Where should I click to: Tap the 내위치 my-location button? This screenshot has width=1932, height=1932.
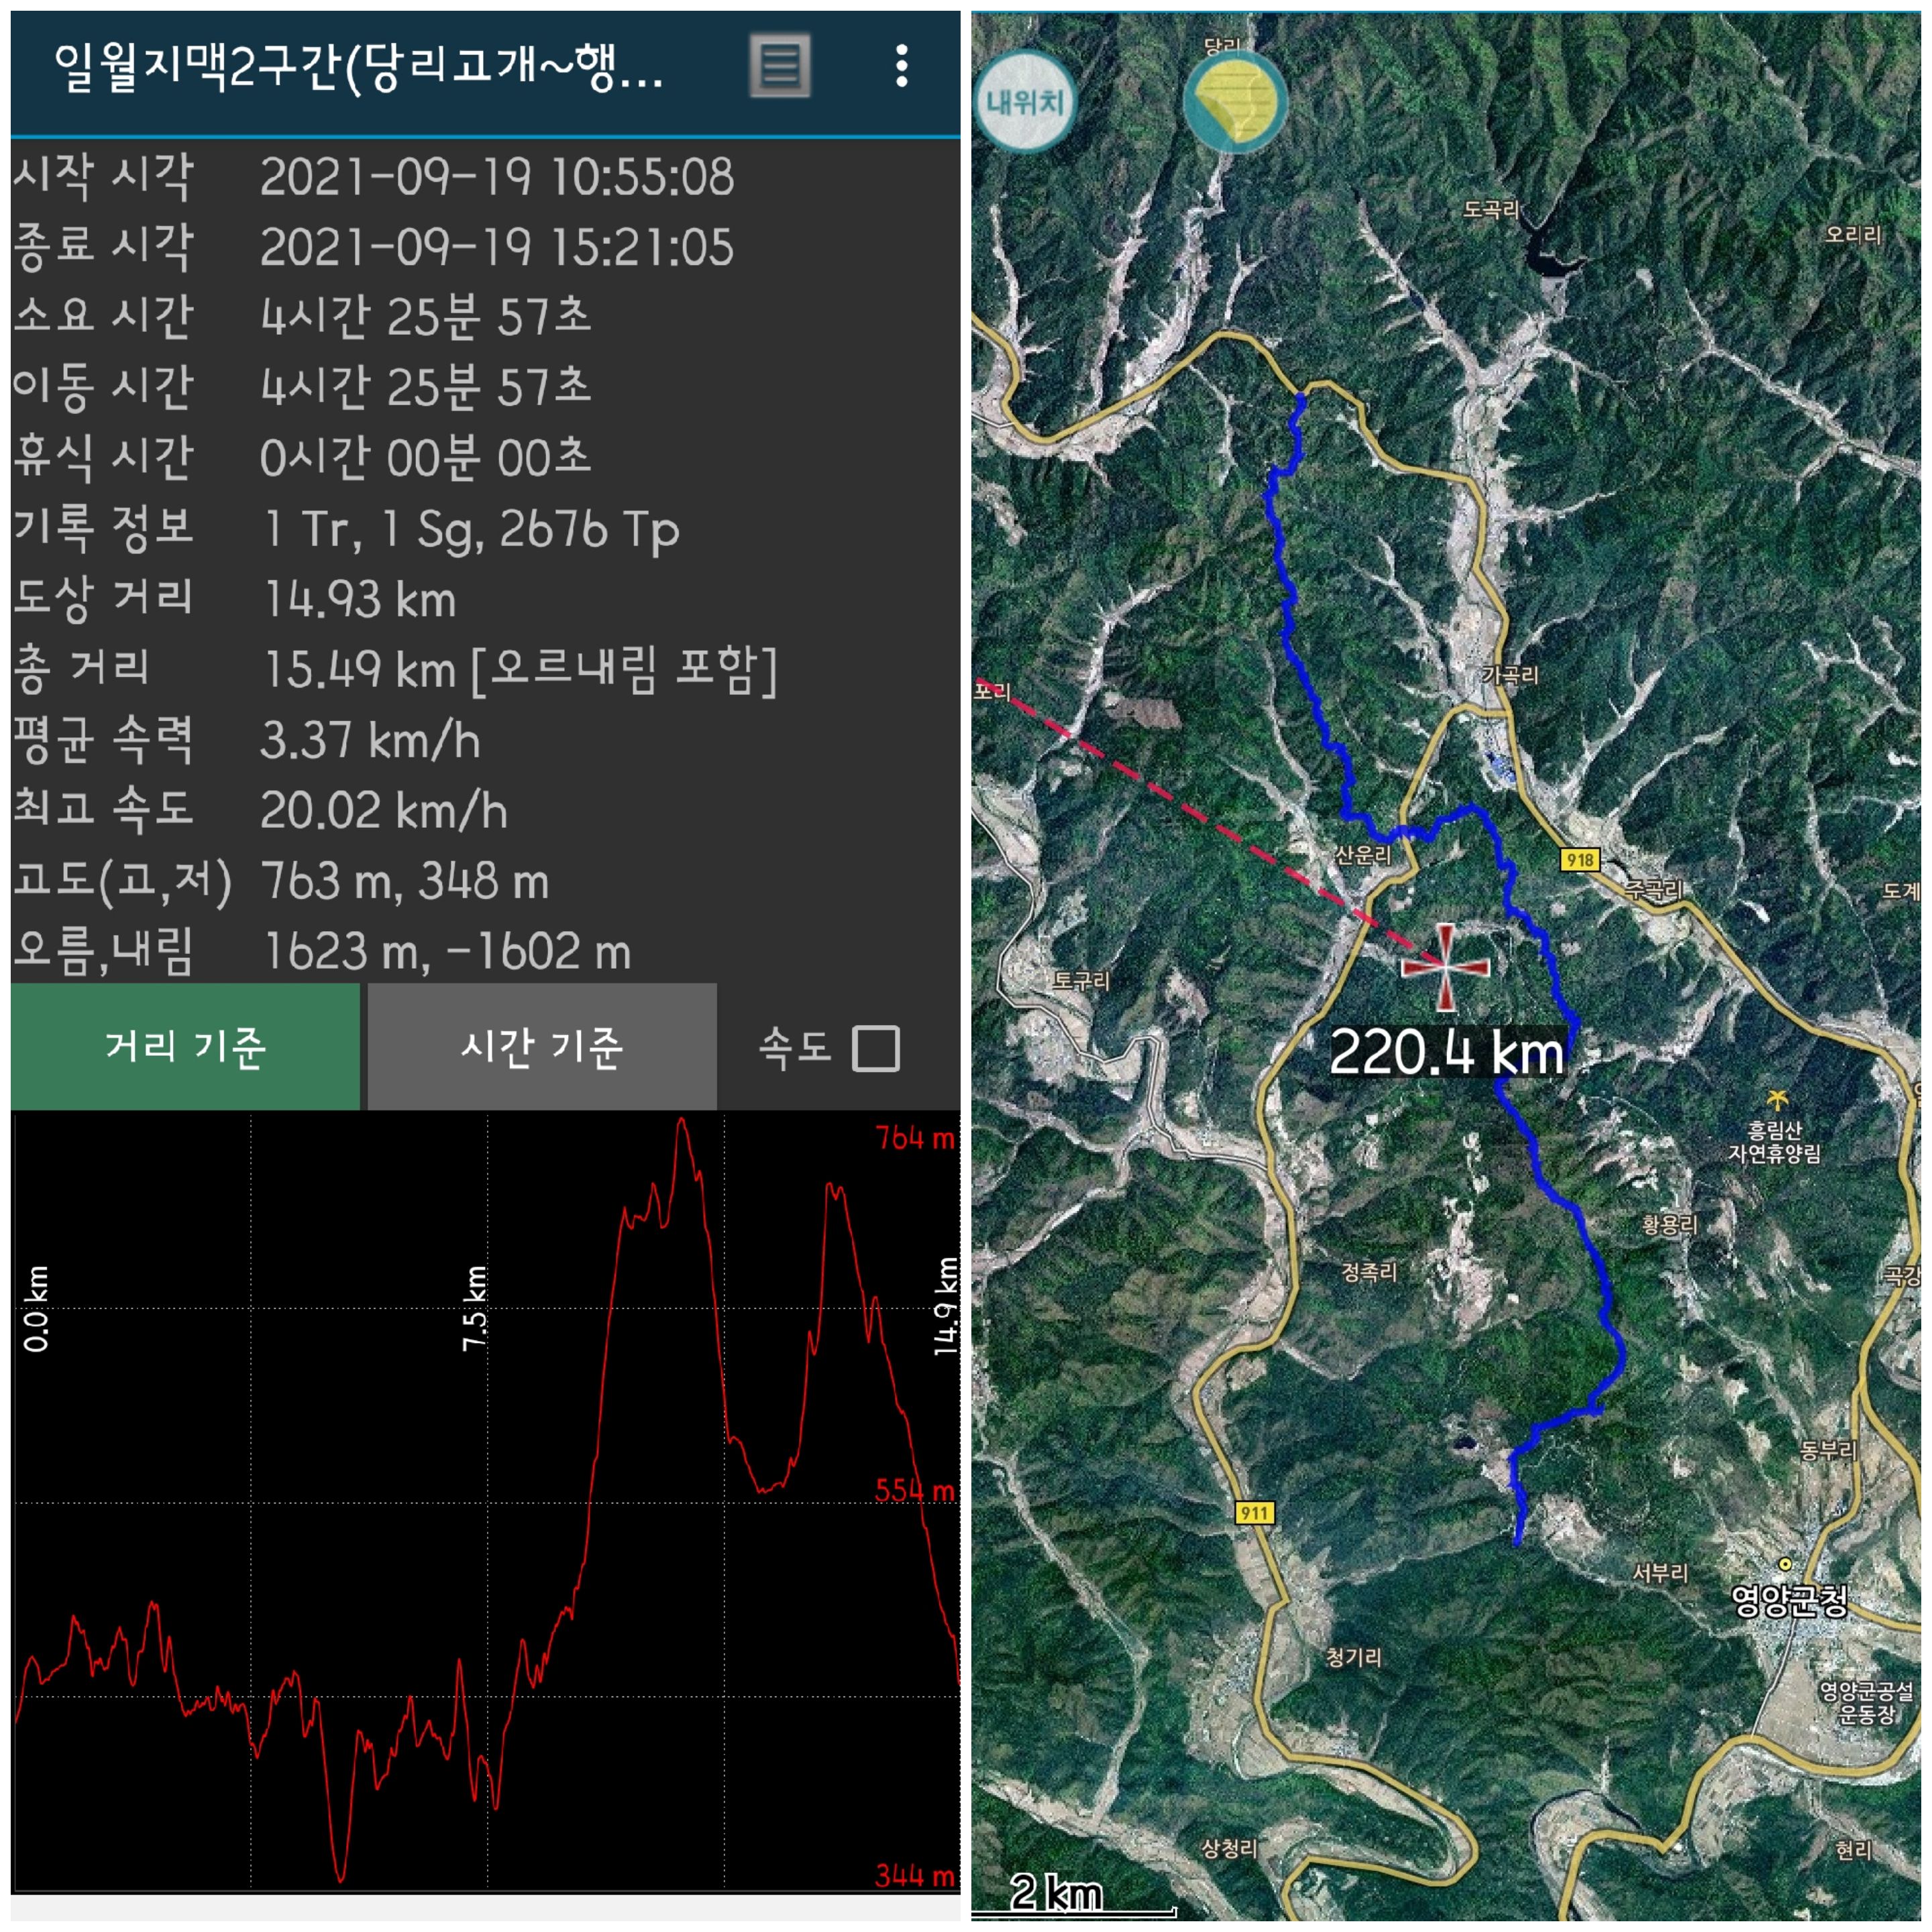coord(1025,101)
